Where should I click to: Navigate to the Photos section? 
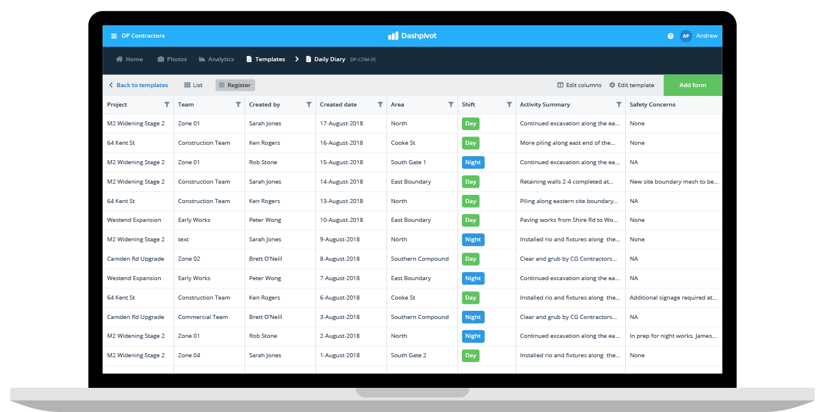[171, 59]
